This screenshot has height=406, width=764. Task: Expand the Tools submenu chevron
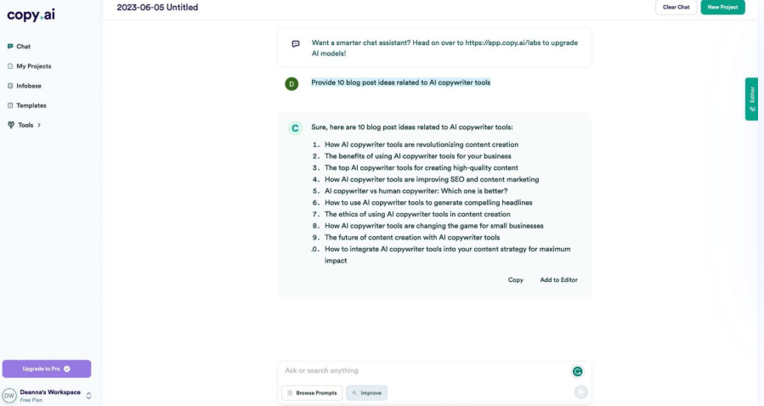coord(39,126)
